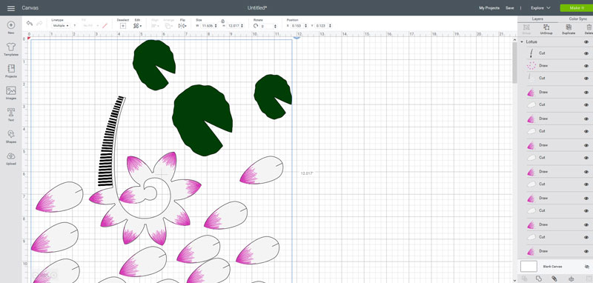Start a New project from the sidebar

pos(11,27)
